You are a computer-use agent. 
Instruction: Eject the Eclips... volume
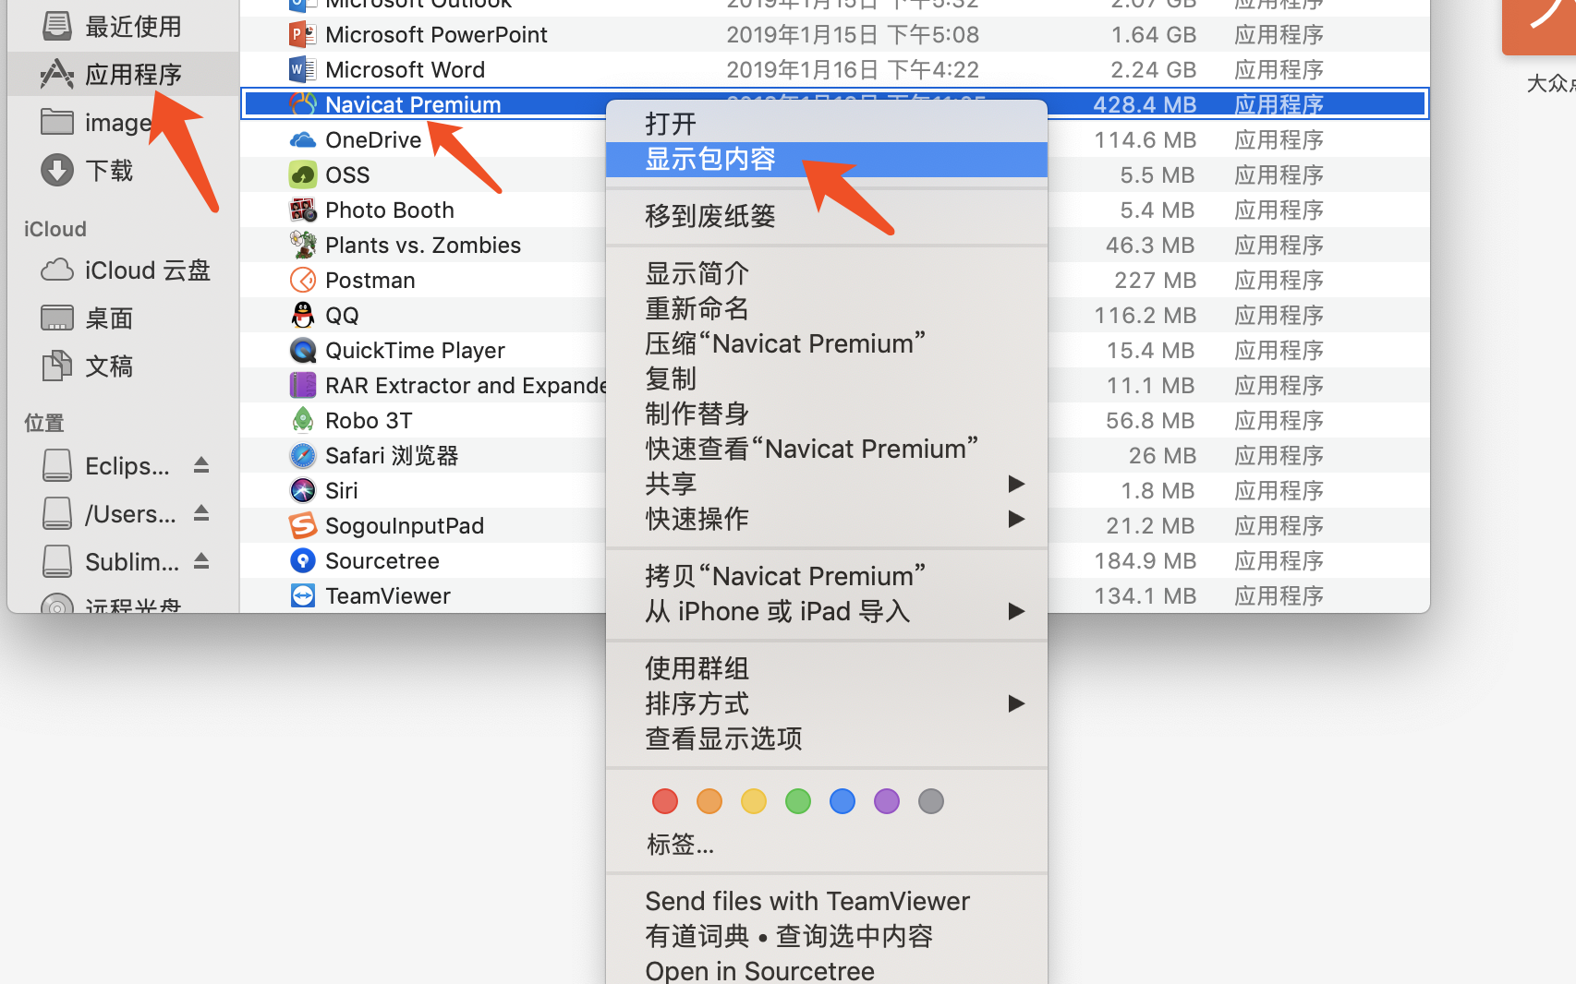(x=201, y=465)
